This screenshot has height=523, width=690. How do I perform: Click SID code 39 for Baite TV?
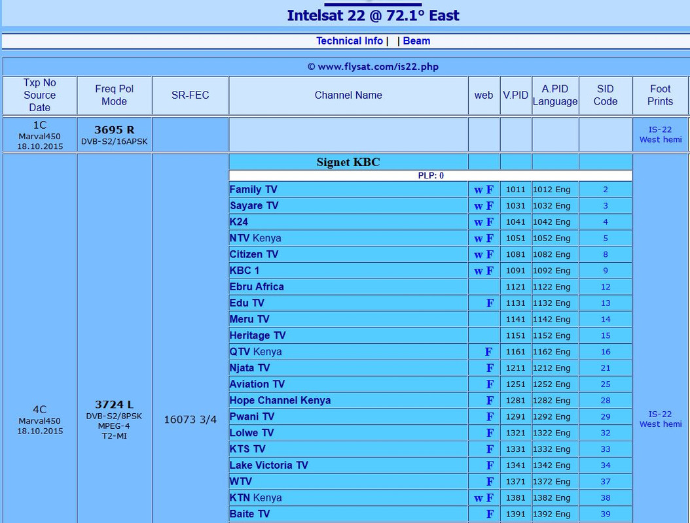click(x=606, y=515)
